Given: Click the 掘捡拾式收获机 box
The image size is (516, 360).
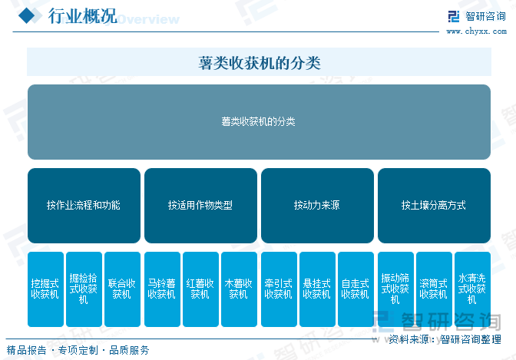Looking at the screenshot, I should (x=84, y=289).
